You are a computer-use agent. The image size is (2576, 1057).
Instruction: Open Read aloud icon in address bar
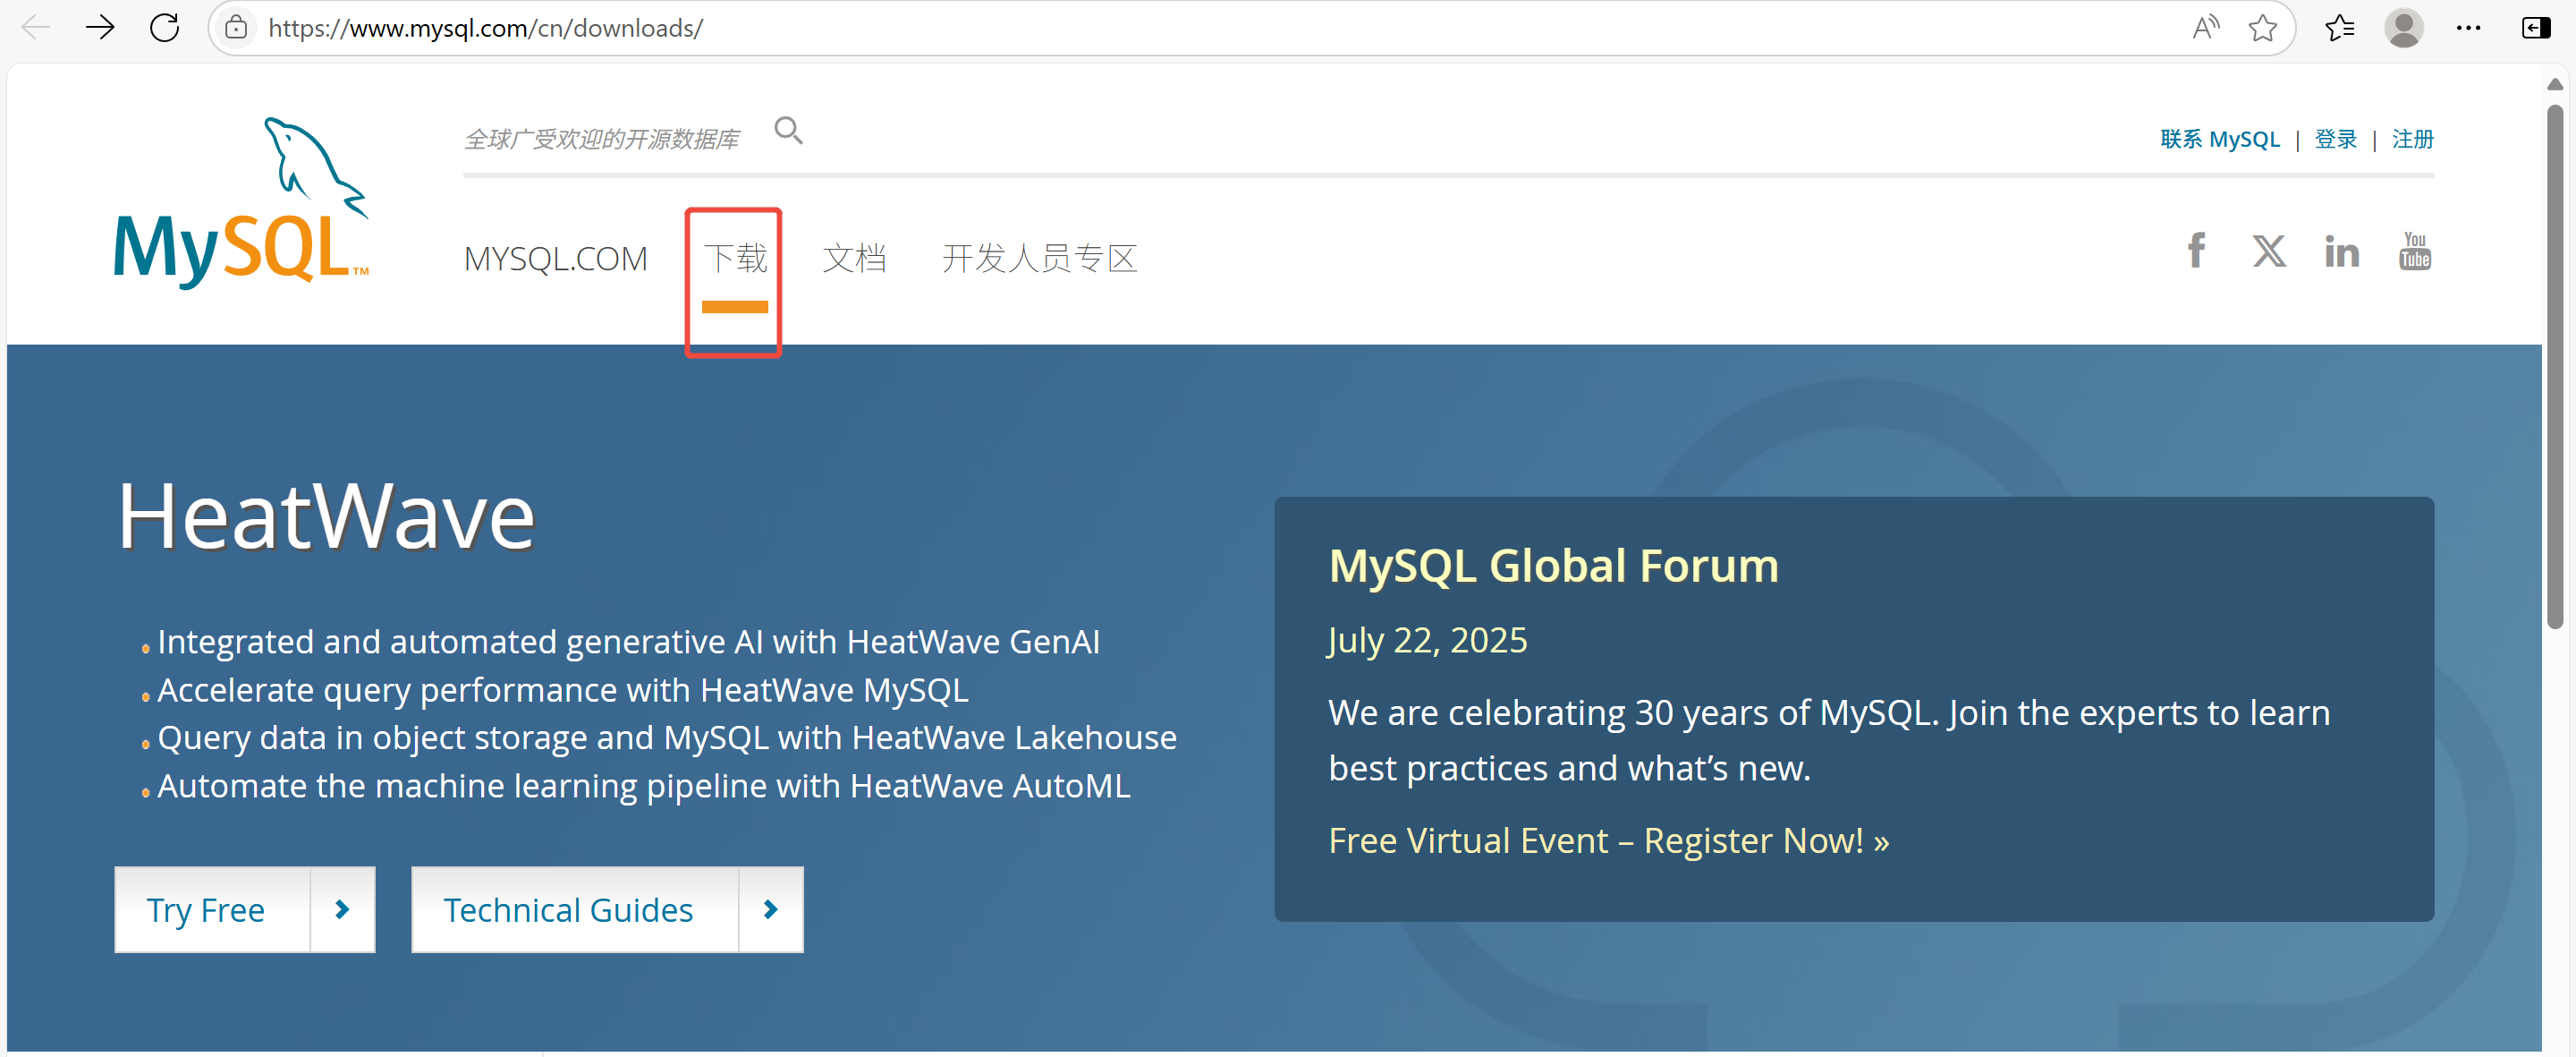pyautogui.click(x=2205, y=28)
